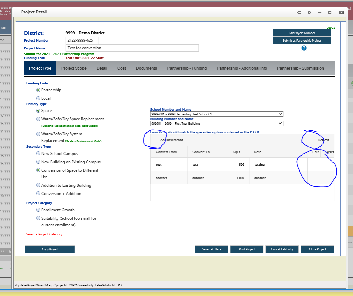This screenshot has height=296, width=353.
Task: Open Partnership - Additional Info tab
Action: coord(242,68)
